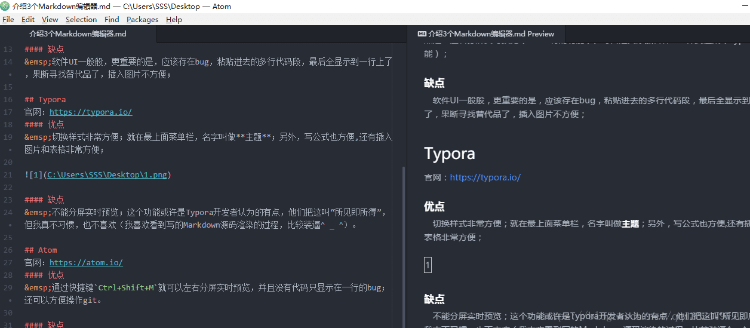Image resolution: width=750 pixels, height=328 pixels.
Task: Click the "优点" heading in preview
Action: click(434, 206)
